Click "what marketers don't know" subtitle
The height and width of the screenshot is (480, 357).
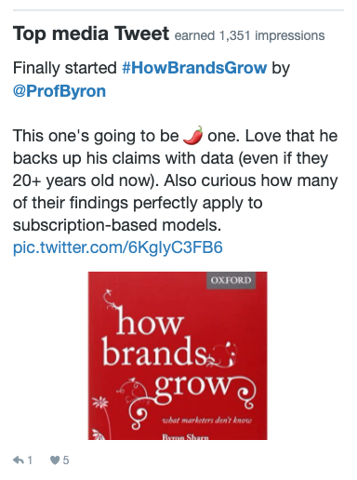tap(207, 420)
